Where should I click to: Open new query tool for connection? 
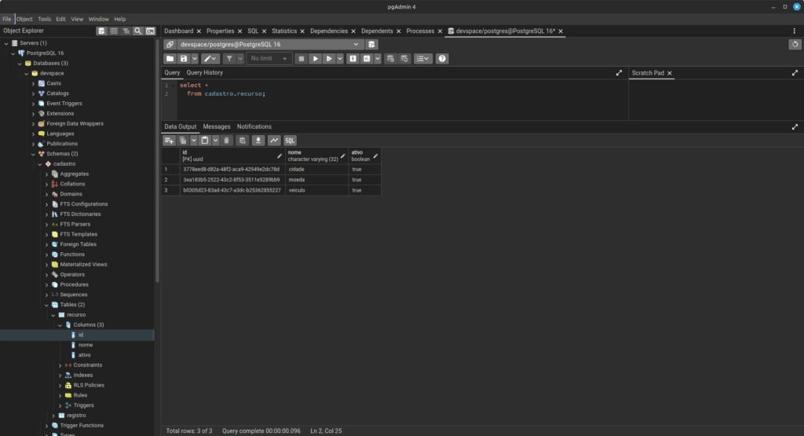tap(371, 44)
